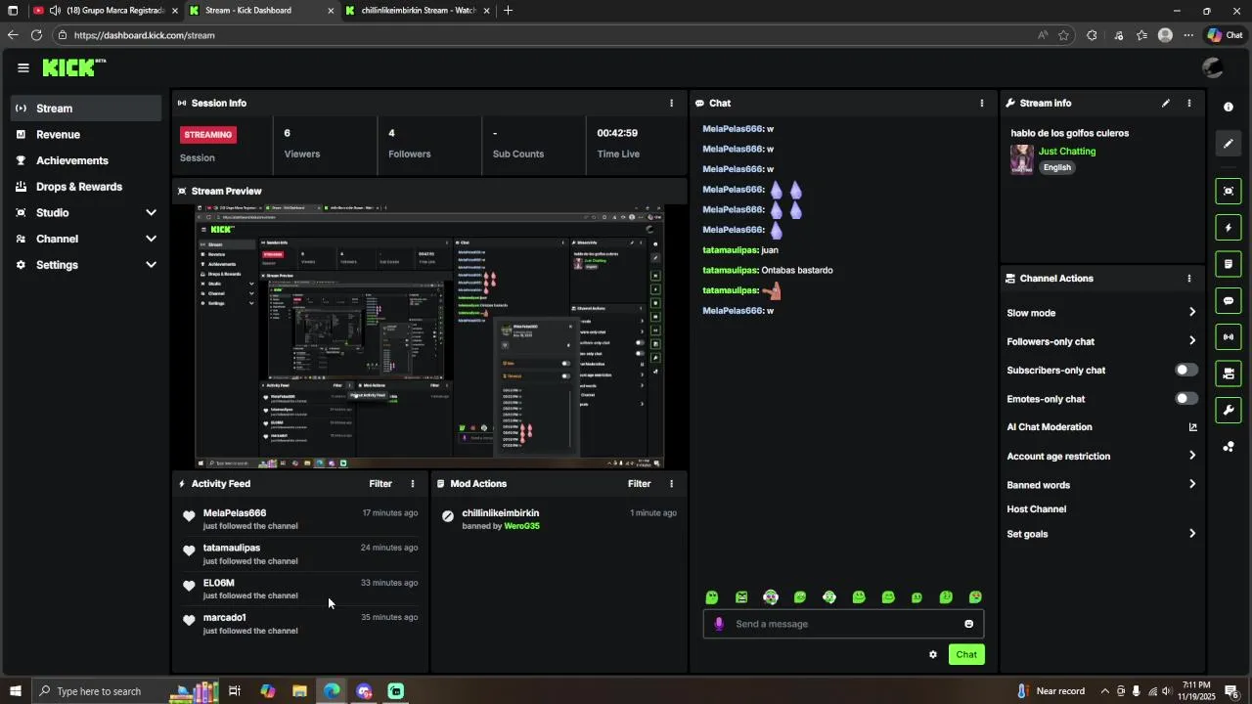Image resolution: width=1252 pixels, height=704 pixels.
Task: Open Copilot Chat button in browser toolbar
Action: click(1225, 35)
